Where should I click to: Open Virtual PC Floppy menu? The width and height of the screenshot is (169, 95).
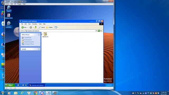pos(19,4)
